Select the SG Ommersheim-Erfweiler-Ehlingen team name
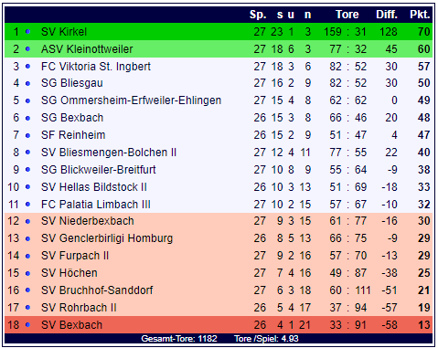Screen dimensions: 438x348 coord(131,100)
